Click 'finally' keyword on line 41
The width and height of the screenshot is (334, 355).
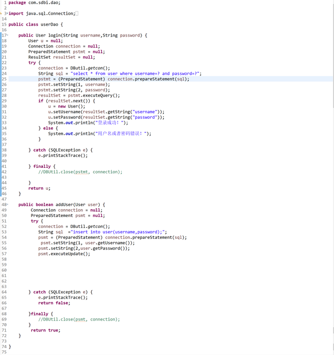(x=42, y=166)
